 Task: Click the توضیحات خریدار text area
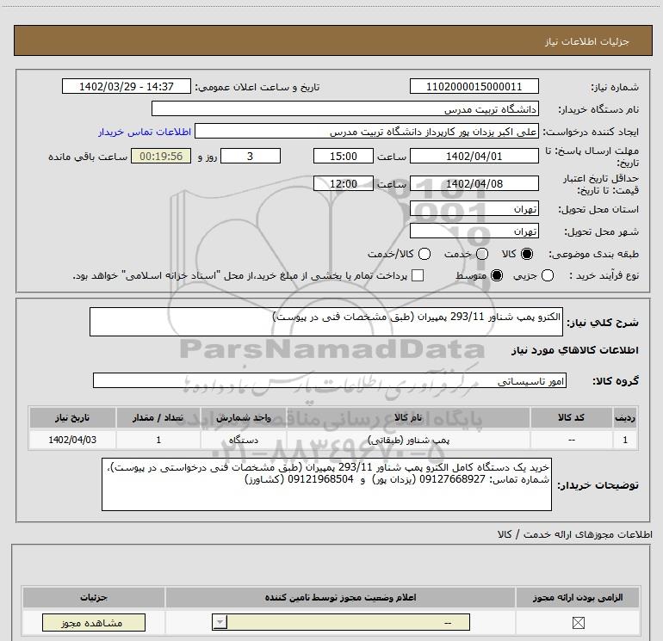pos(327,484)
